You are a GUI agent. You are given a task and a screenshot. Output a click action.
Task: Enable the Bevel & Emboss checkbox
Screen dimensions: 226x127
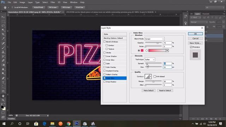click(105, 42)
